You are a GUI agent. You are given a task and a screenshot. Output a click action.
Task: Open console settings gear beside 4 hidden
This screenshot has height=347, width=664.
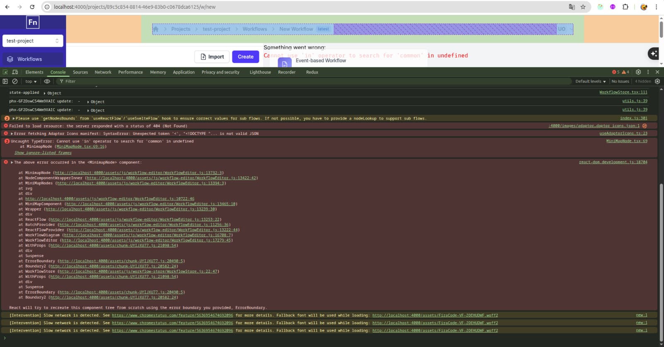[x=657, y=81]
